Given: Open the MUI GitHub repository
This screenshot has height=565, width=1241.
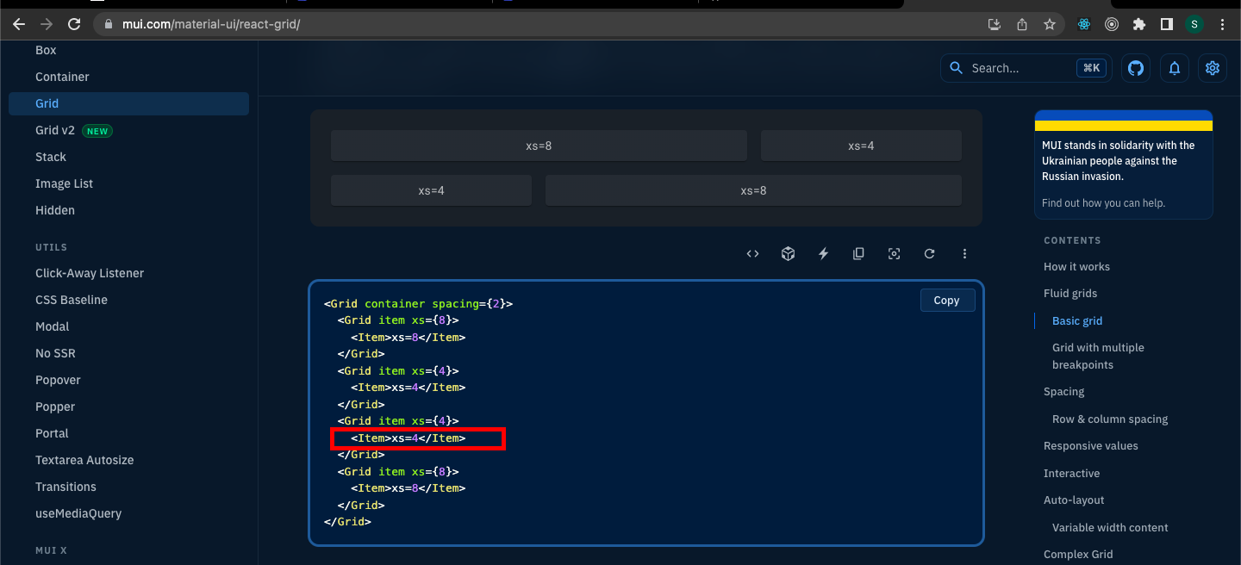Looking at the screenshot, I should (x=1135, y=68).
